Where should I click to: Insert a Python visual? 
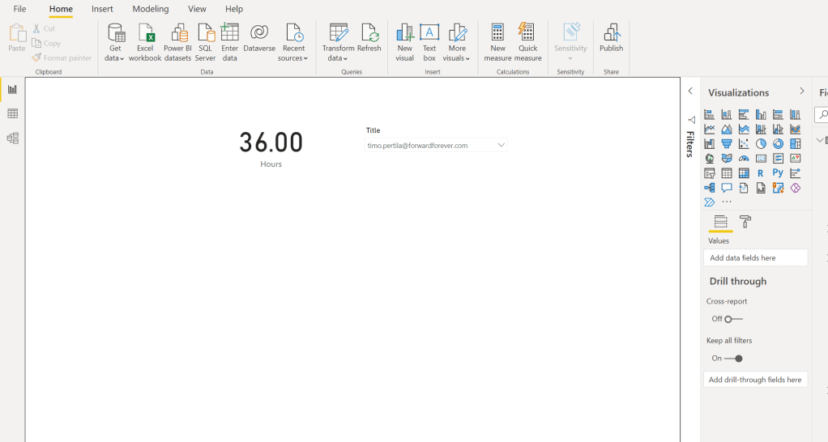778,173
